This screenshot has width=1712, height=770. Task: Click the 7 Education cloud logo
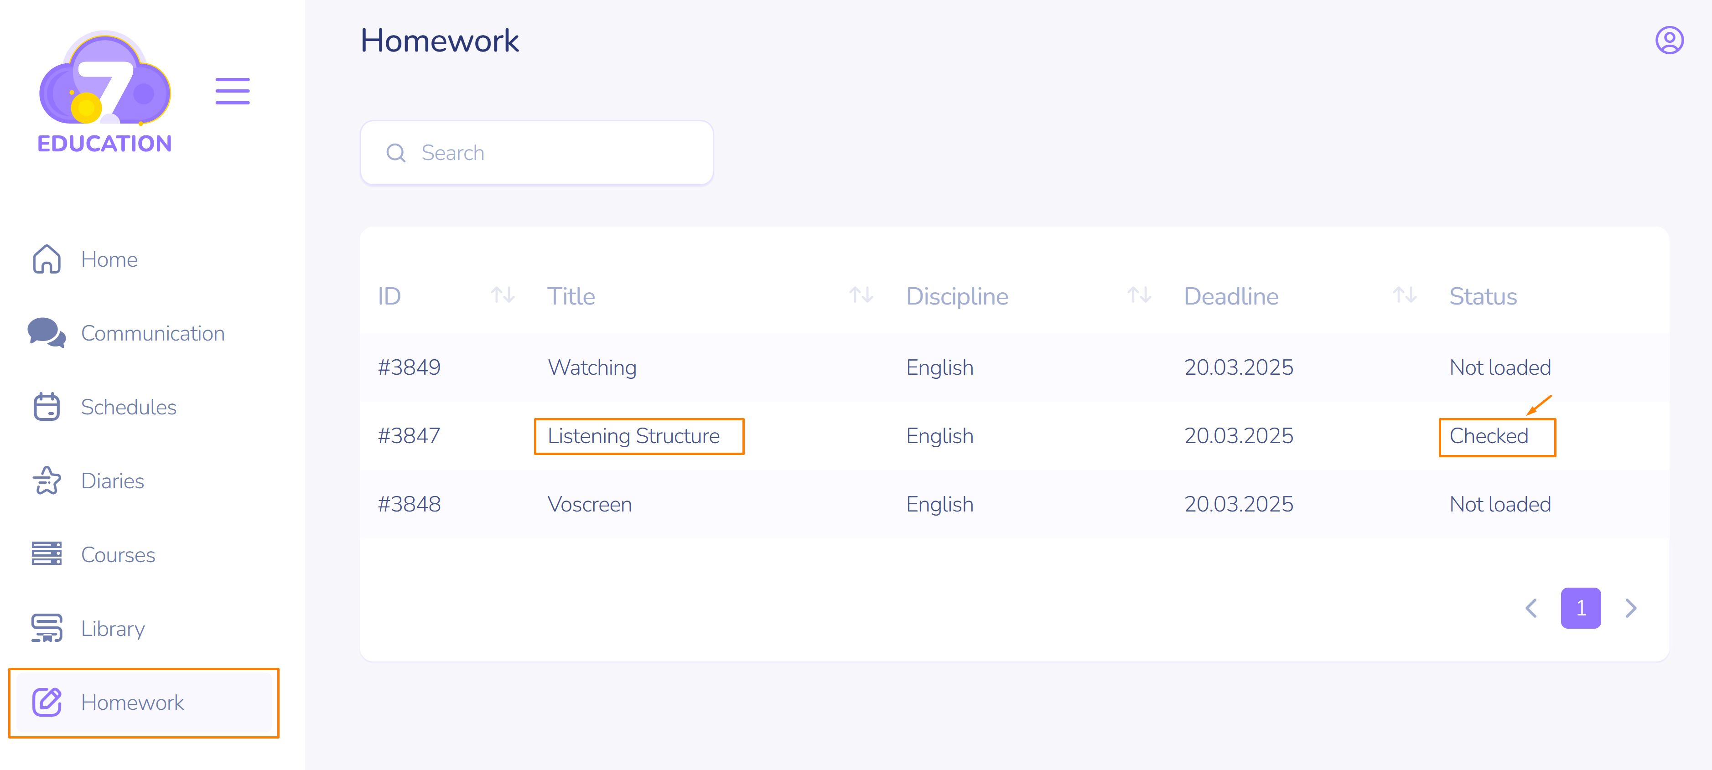[x=105, y=92]
